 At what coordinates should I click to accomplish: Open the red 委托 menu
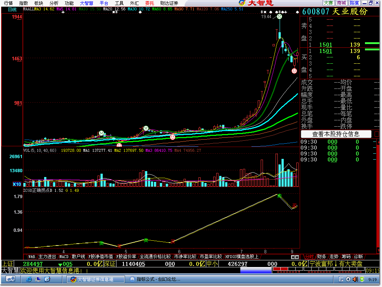point(149,3)
